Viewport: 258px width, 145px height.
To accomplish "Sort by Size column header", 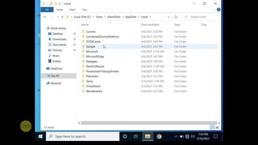I will point(204,25).
